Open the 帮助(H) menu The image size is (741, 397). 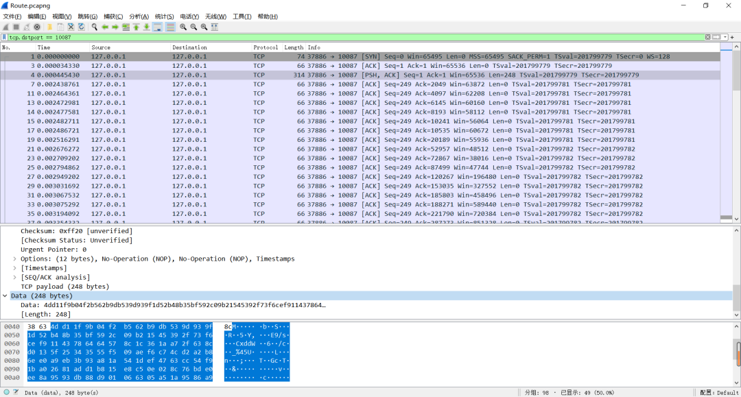click(x=268, y=16)
